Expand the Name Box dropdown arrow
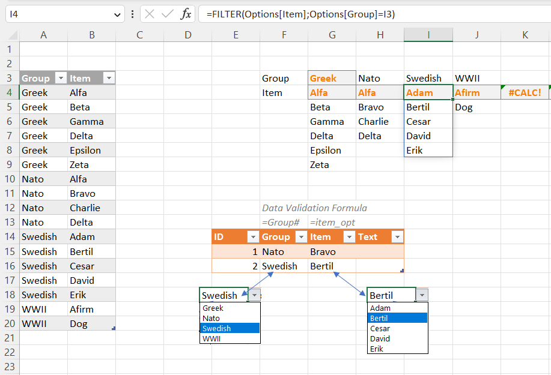 pos(117,14)
